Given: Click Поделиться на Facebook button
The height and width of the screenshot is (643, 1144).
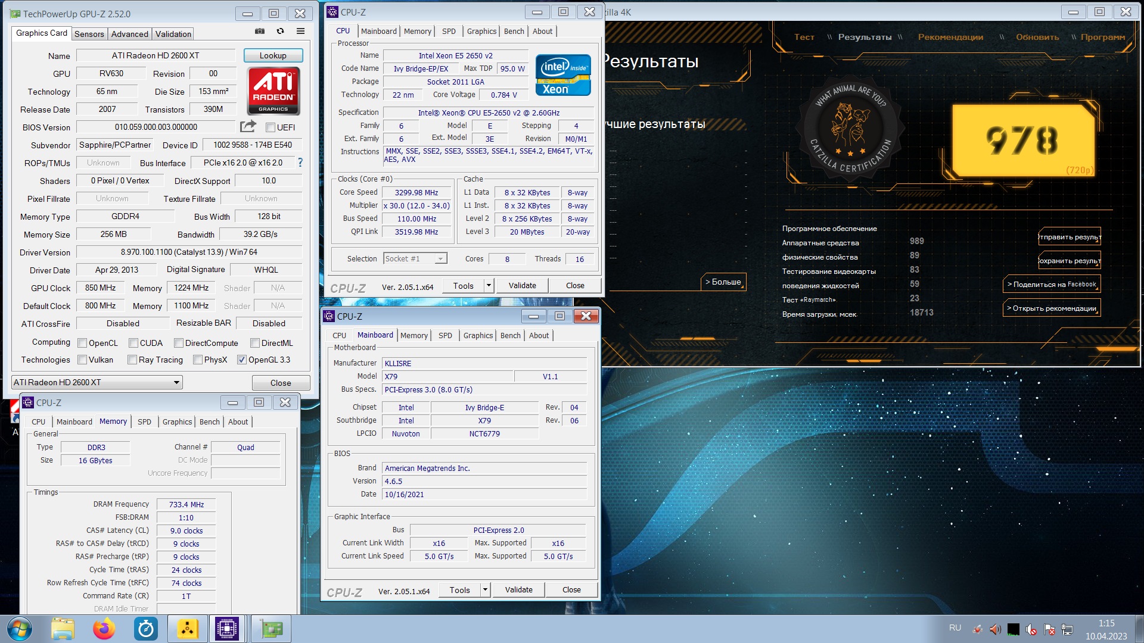Looking at the screenshot, I should point(1052,284).
